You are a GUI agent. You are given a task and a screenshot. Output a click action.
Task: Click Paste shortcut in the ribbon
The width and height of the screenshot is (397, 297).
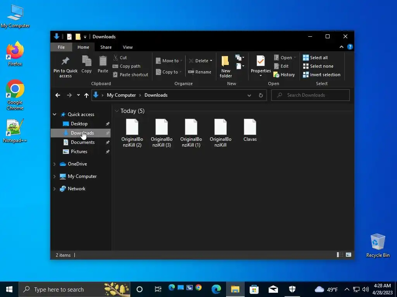[x=130, y=75]
